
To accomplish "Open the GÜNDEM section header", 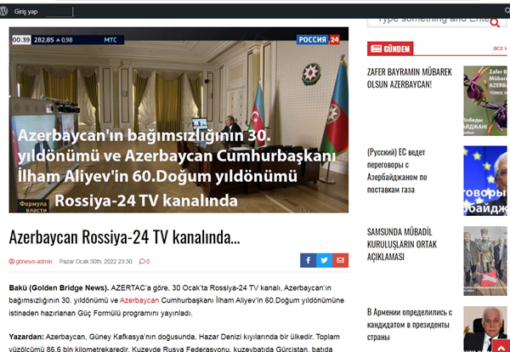I will pyautogui.click(x=390, y=48).
